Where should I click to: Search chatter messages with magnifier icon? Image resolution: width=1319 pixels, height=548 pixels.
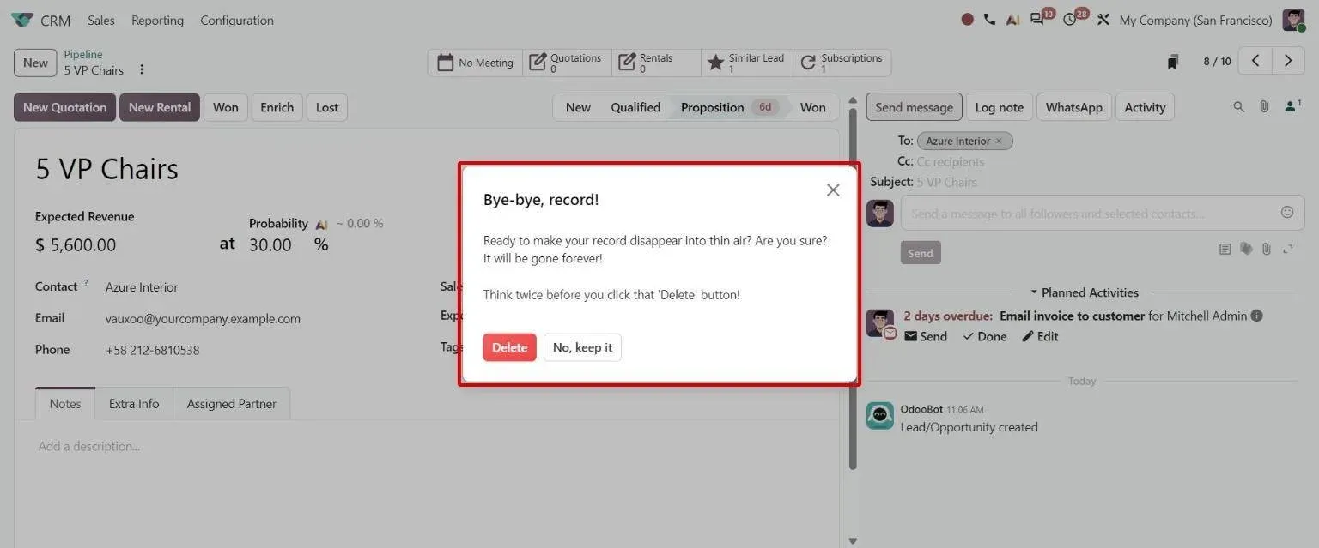(x=1238, y=107)
